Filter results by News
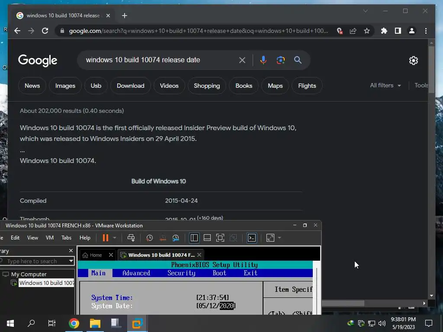This screenshot has height=332, width=443. 32,86
